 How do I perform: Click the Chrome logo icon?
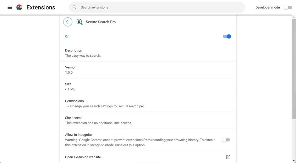click(x=19, y=7)
